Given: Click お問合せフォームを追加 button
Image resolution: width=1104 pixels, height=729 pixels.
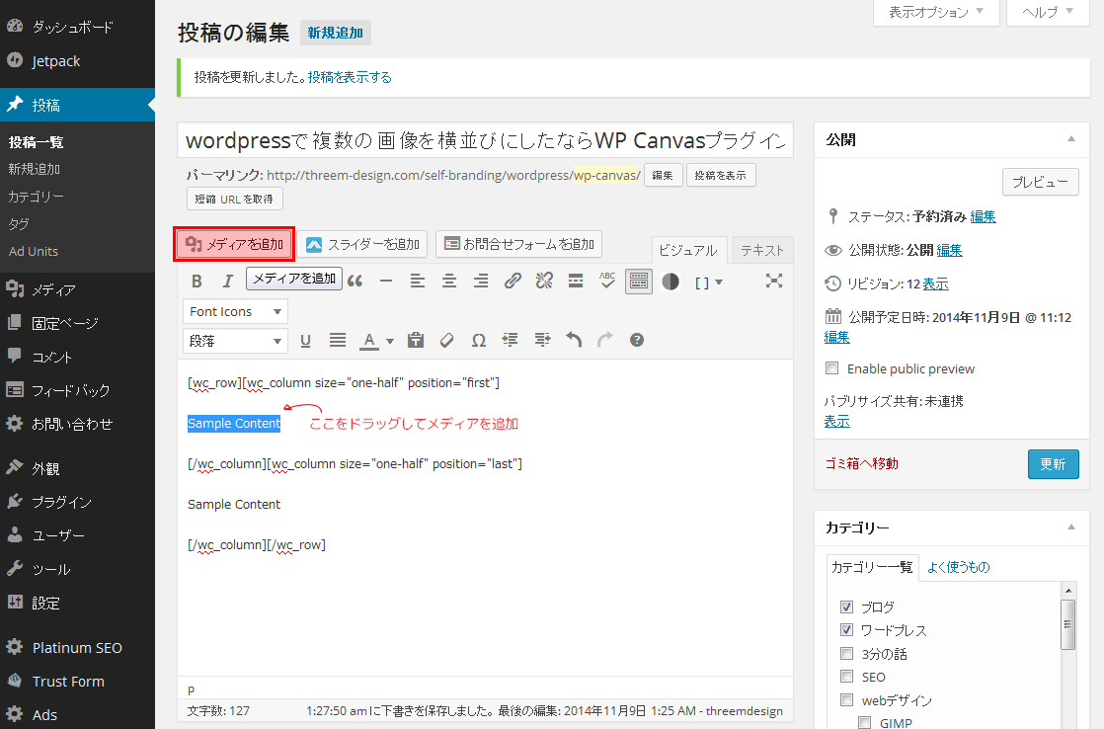Looking at the screenshot, I should (x=518, y=244).
